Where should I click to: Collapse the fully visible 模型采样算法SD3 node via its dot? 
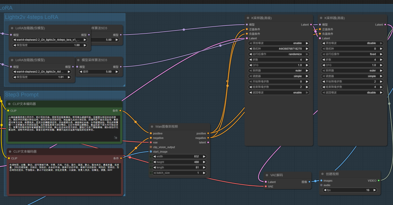(79, 60)
